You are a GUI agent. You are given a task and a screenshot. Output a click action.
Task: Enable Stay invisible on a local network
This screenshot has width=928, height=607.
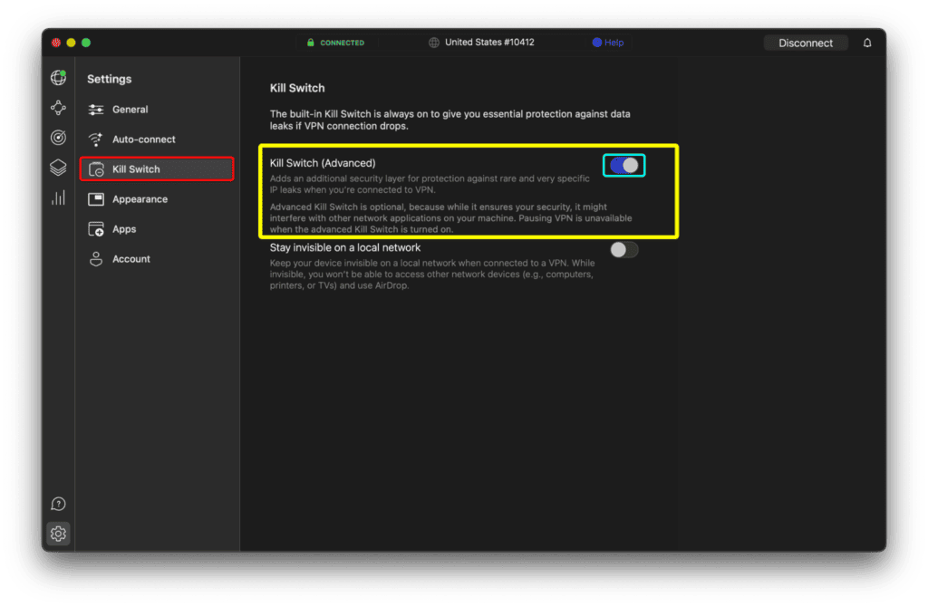coord(623,249)
